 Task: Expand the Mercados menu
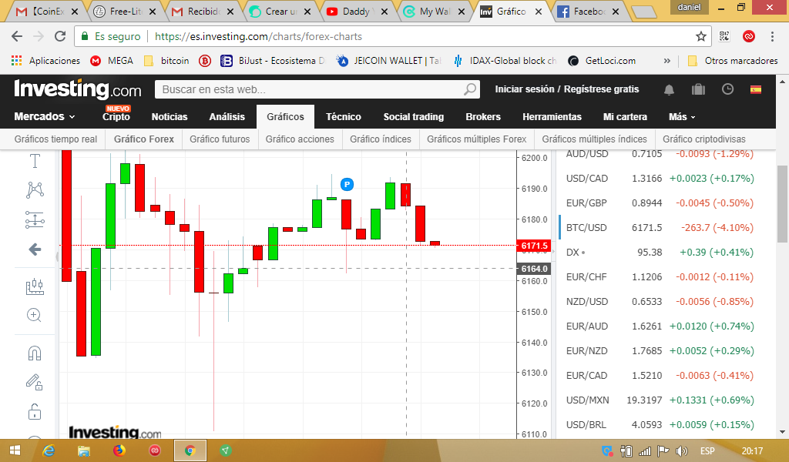pos(44,116)
